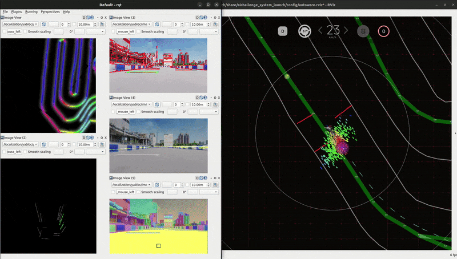
Task: Refresh topics in Image View (2)
Action: 44,144
